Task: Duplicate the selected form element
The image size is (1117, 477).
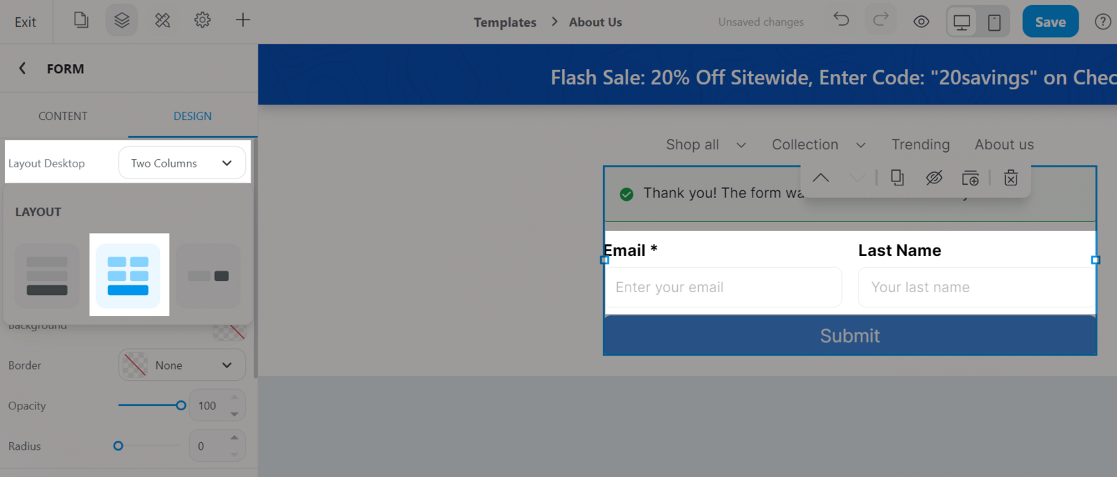Action: (x=897, y=178)
